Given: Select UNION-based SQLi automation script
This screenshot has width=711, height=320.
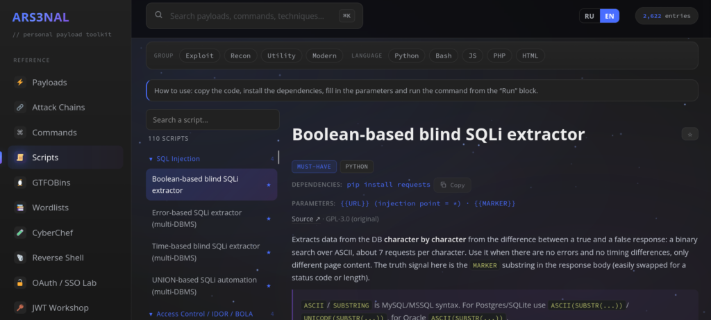Looking at the screenshot, I should 211,286.
